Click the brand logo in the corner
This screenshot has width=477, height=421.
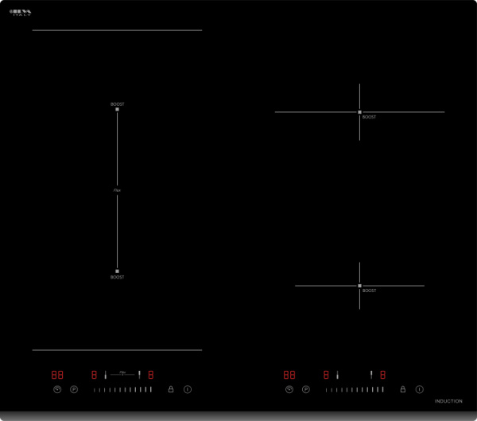tap(21, 13)
